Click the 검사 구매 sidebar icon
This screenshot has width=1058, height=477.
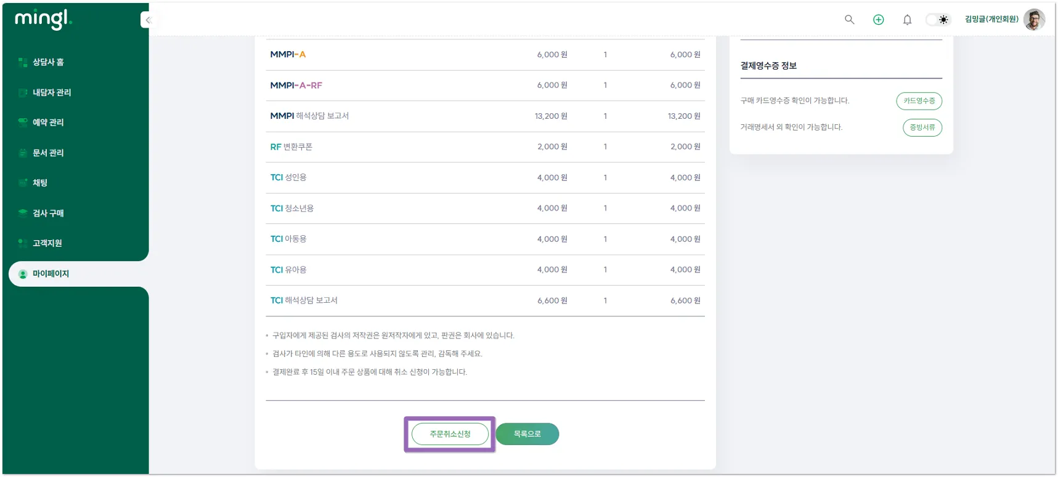(23, 213)
